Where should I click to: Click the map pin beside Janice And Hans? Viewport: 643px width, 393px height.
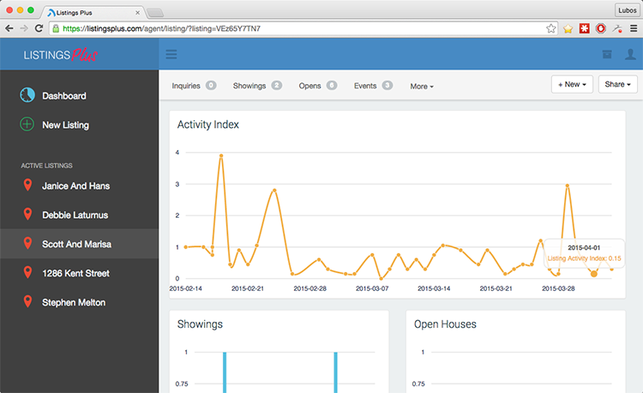coord(27,185)
